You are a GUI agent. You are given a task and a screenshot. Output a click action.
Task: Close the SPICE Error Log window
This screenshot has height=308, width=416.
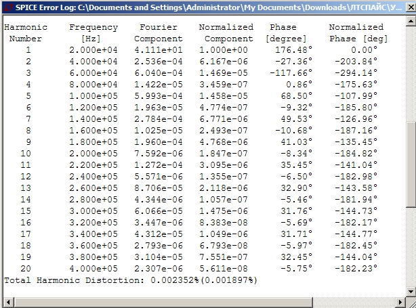(x=411, y=7)
